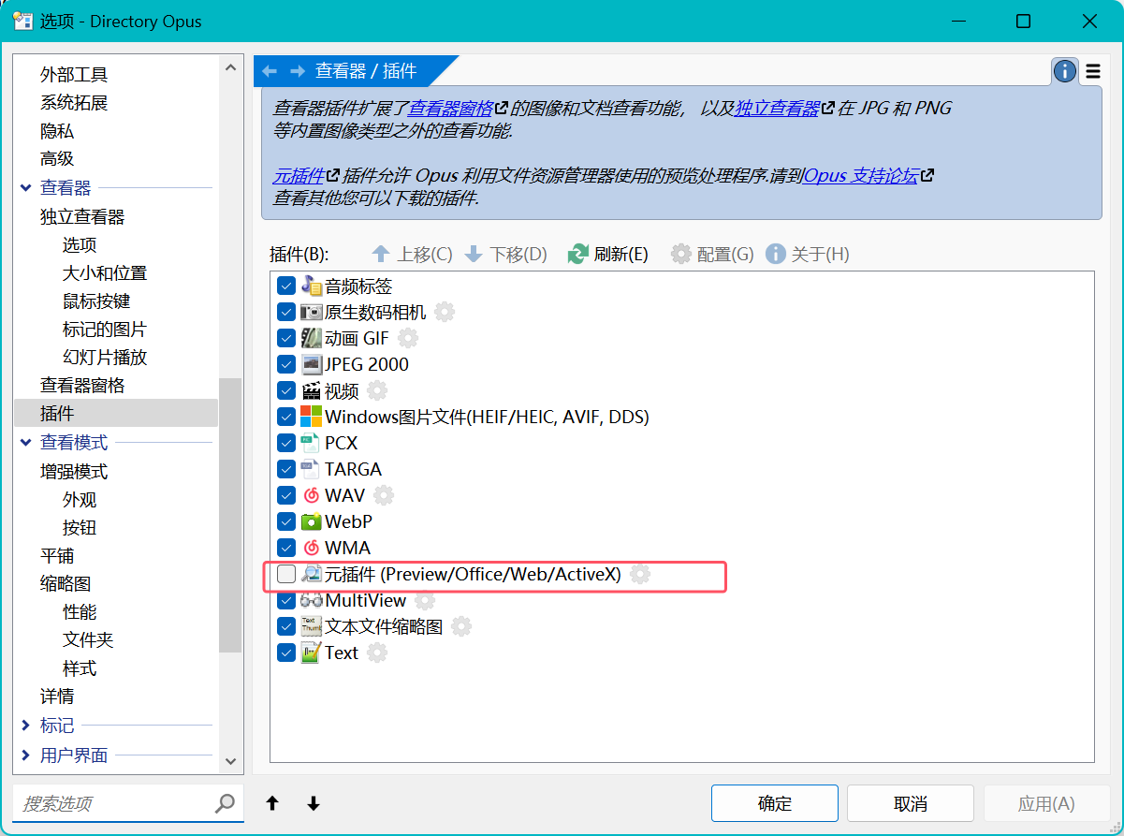Click the 确定 button

pos(775,803)
